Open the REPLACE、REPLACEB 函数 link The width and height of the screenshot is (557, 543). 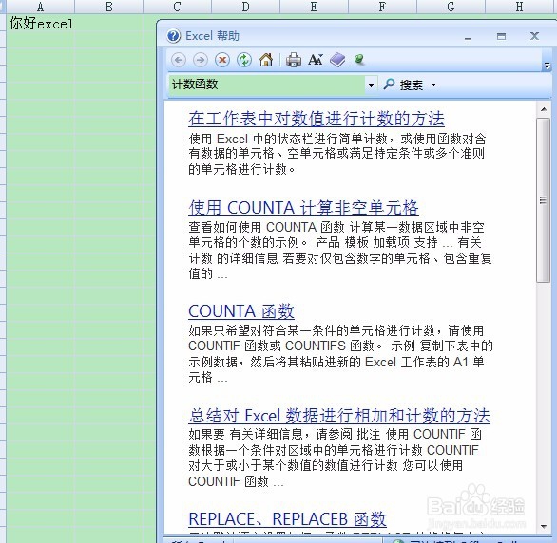[x=287, y=519]
